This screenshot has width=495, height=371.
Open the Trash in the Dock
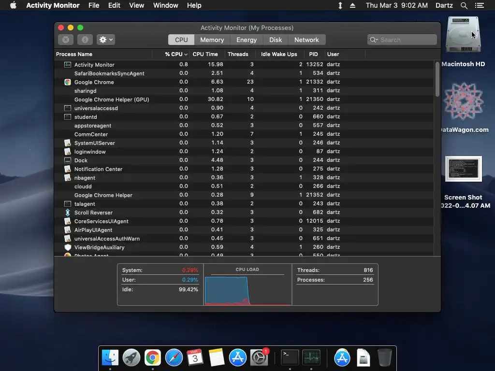pos(385,358)
